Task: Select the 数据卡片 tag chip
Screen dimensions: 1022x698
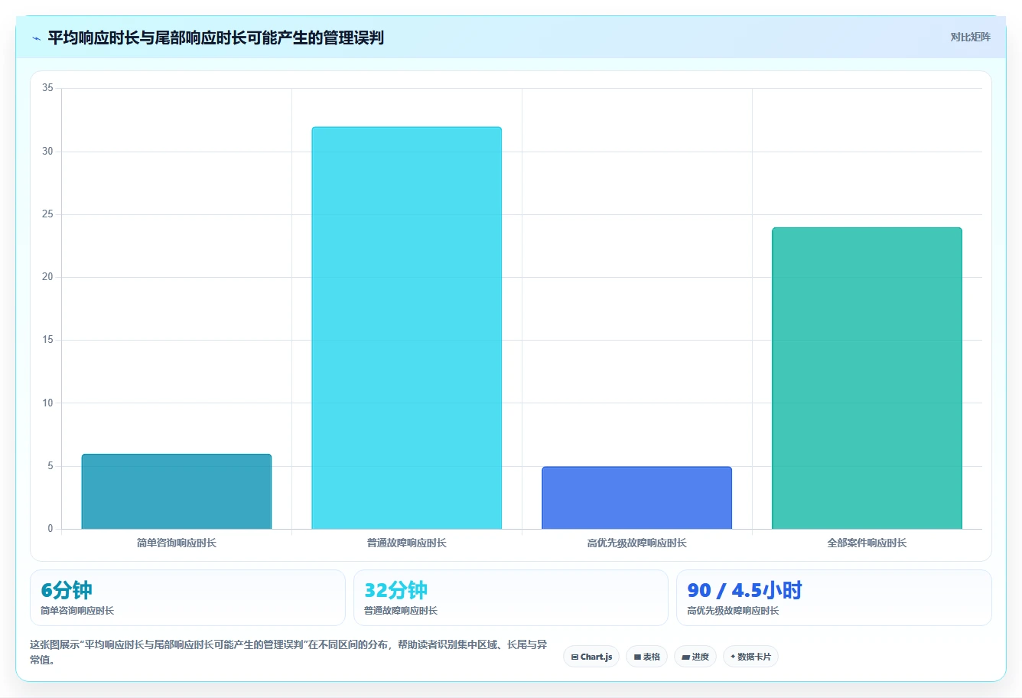Action: tap(750, 657)
